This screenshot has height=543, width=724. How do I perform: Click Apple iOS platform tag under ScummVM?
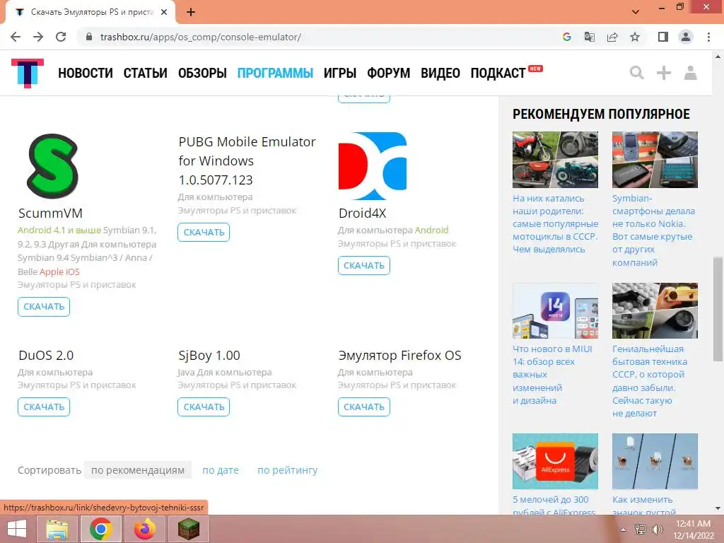tap(59, 271)
